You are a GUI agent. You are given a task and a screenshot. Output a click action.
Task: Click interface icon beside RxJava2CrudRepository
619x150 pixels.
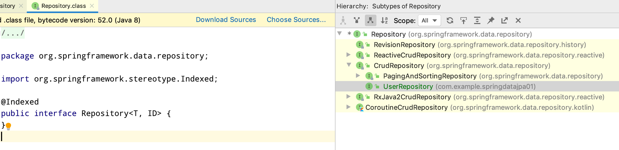point(360,97)
